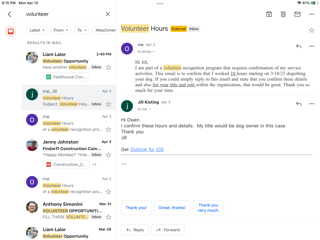Clear the volunteer search text

pyautogui.click(x=108, y=14)
